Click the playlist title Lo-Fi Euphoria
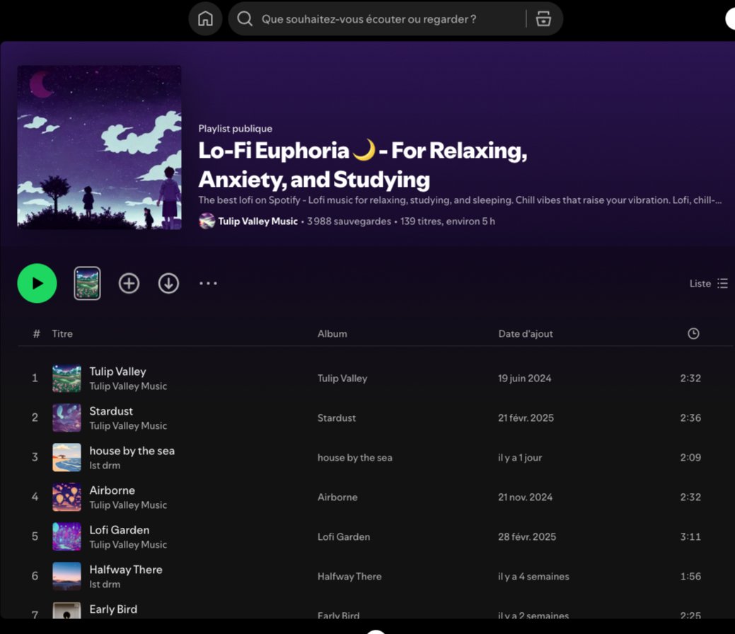The height and width of the screenshot is (634, 735). 363,165
